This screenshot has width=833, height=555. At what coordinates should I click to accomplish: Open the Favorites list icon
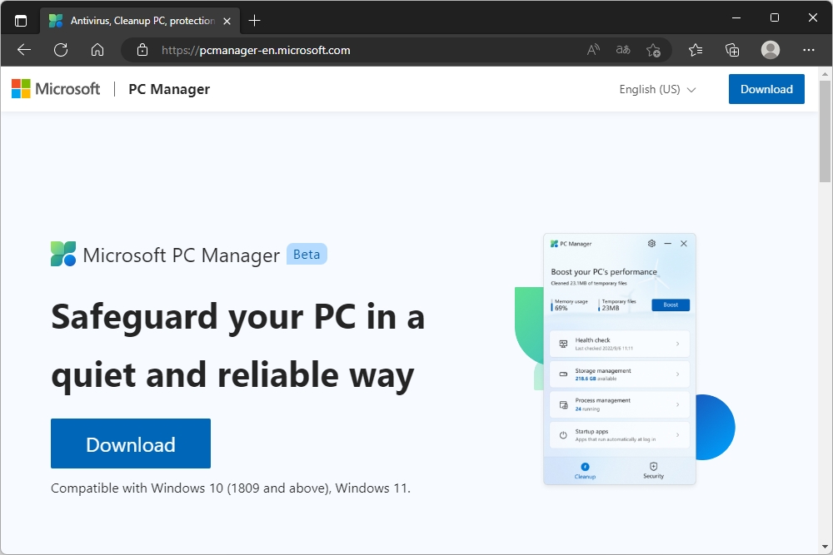pyautogui.click(x=696, y=50)
